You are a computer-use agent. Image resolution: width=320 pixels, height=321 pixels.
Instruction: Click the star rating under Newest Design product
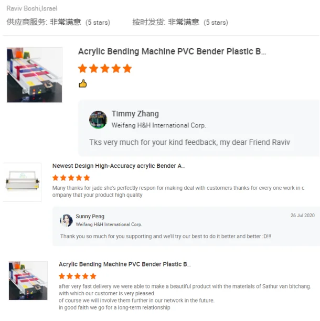click(71, 178)
